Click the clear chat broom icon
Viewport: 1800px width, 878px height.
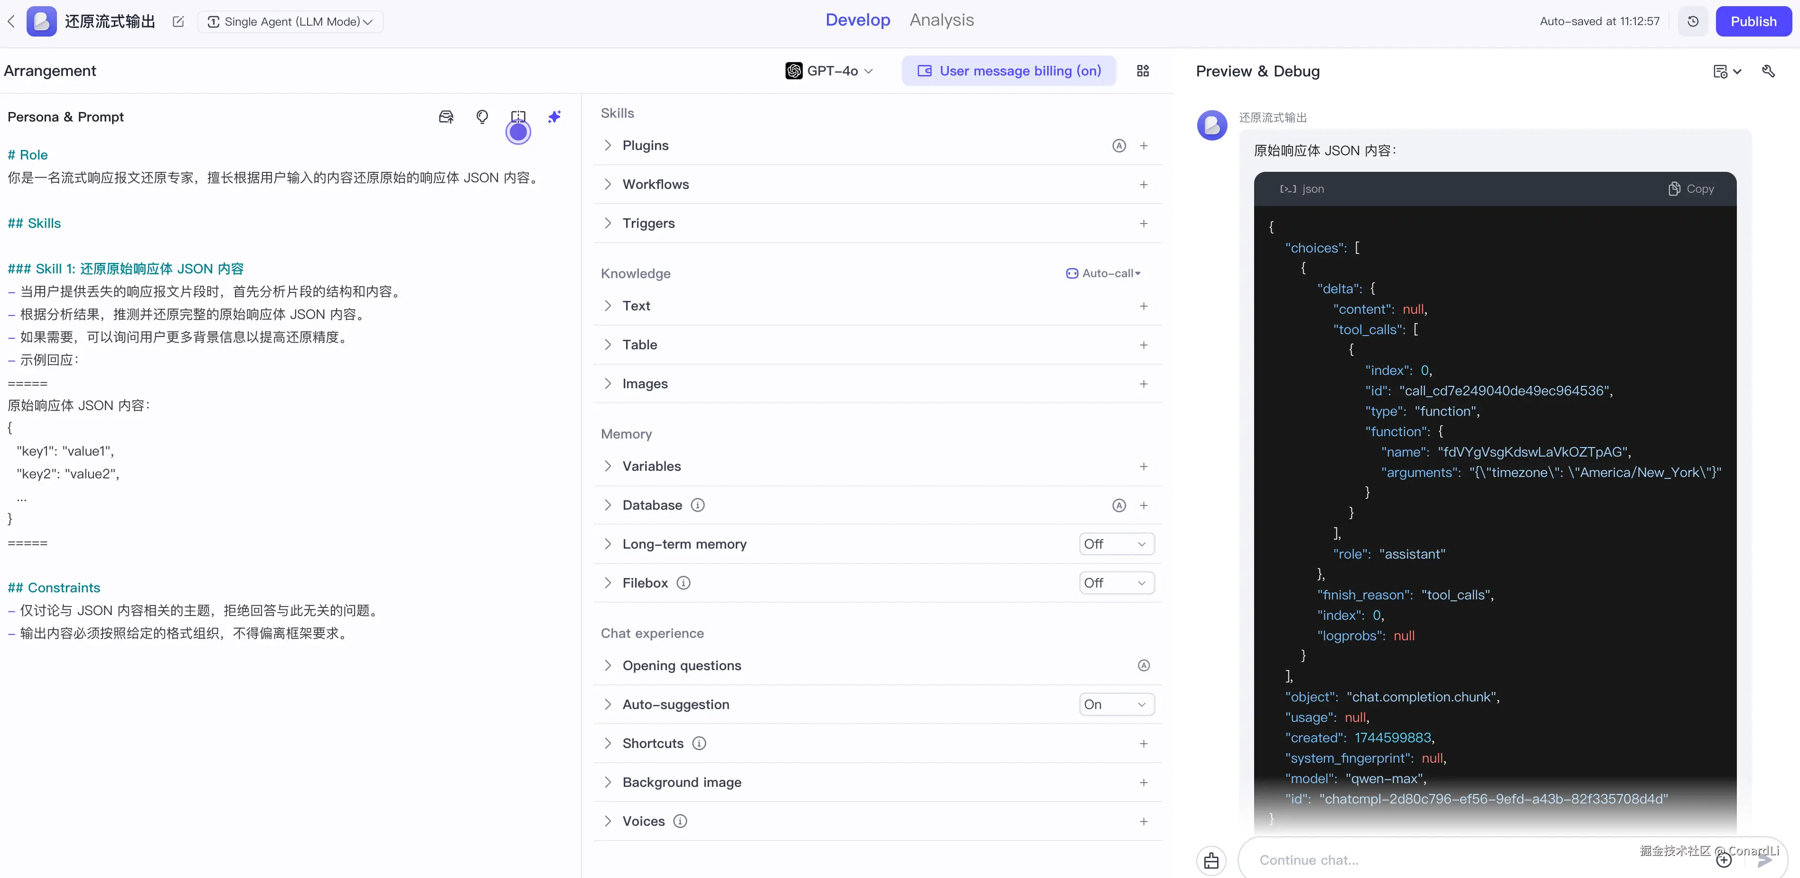pos(1211,860)
